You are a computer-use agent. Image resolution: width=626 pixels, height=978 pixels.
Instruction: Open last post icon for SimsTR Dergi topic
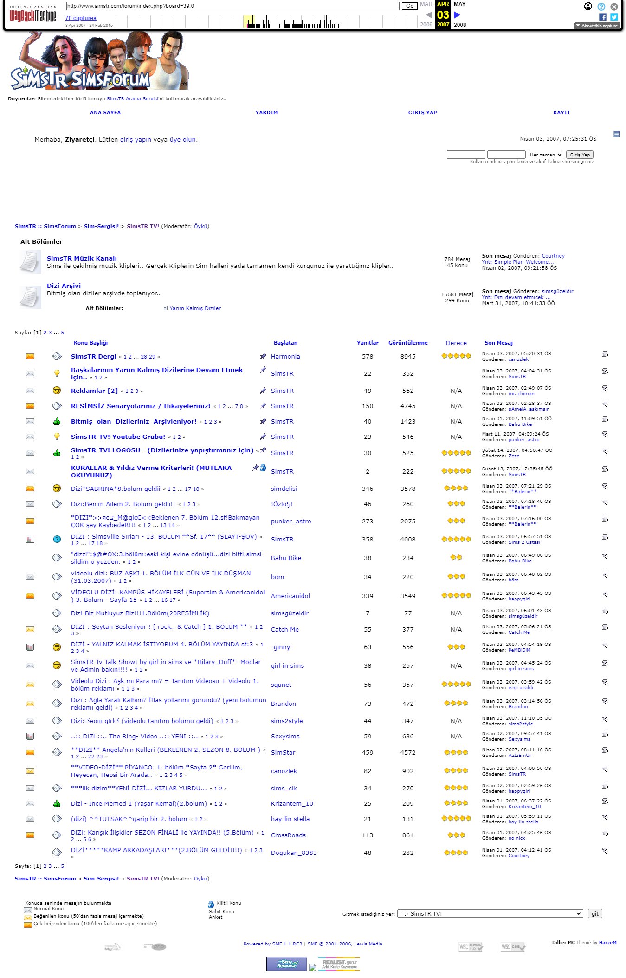605,354
